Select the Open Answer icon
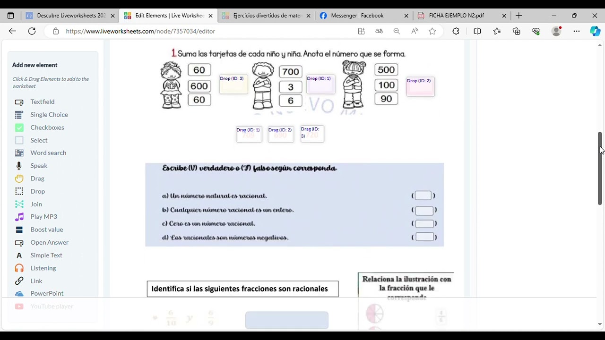This screenshot has height=340, width=605. coord(19,243)
